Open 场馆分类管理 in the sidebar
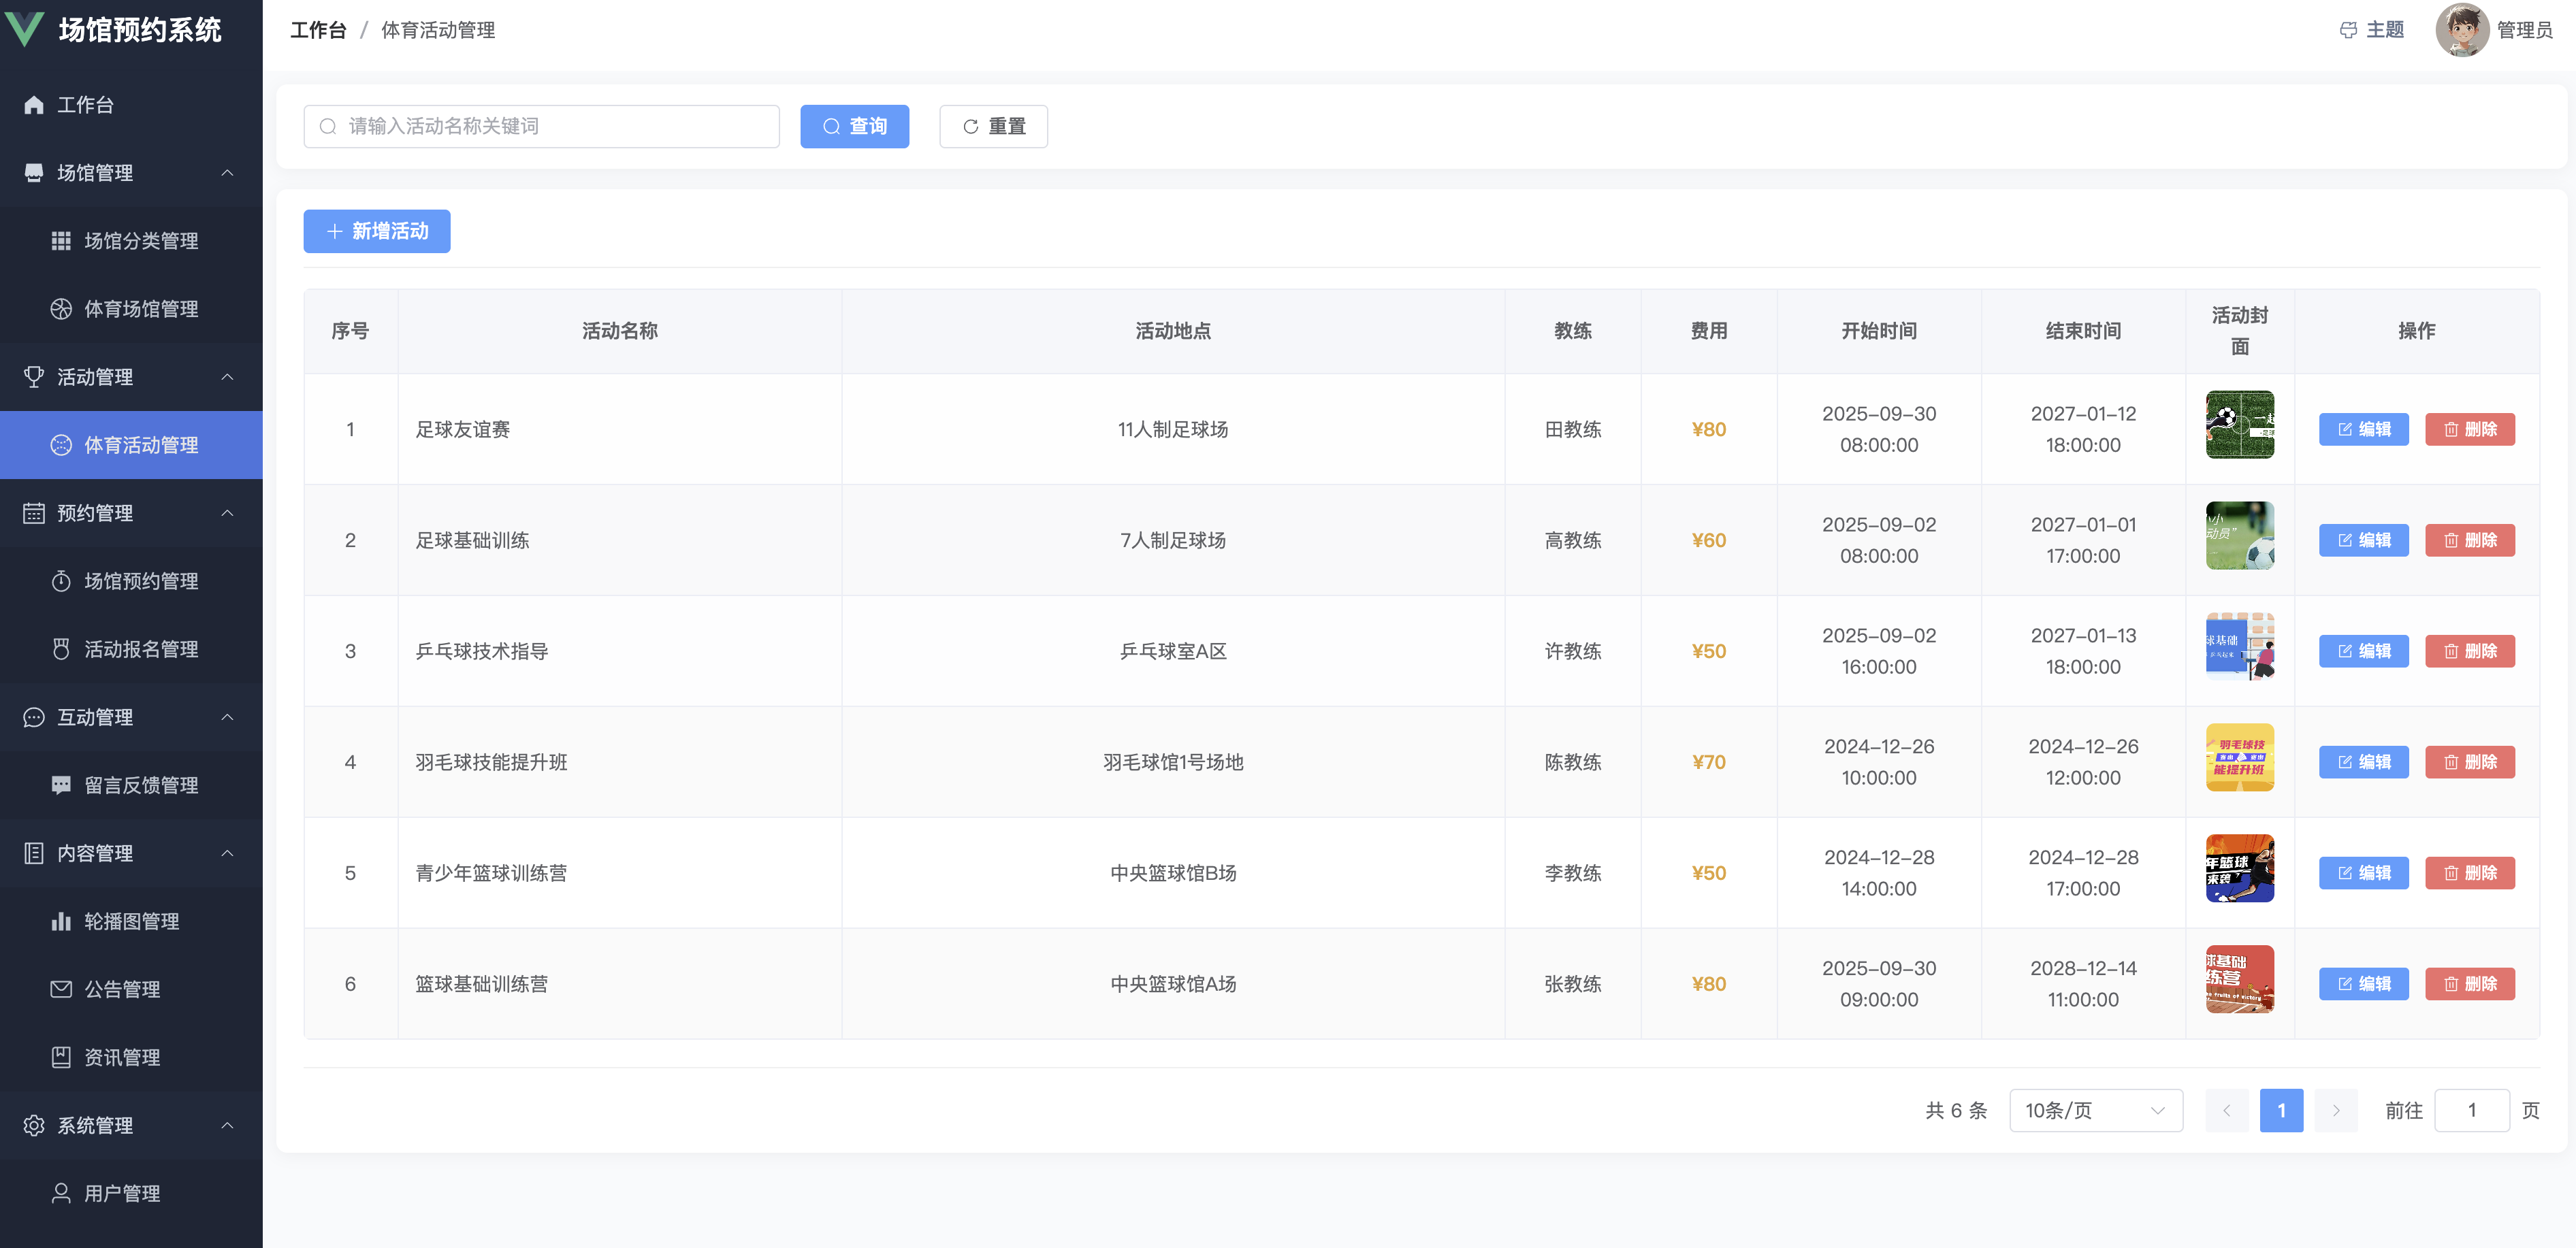 coord(140,241)
